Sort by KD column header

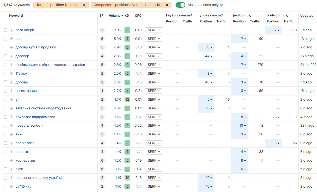[x=127, y=16]
